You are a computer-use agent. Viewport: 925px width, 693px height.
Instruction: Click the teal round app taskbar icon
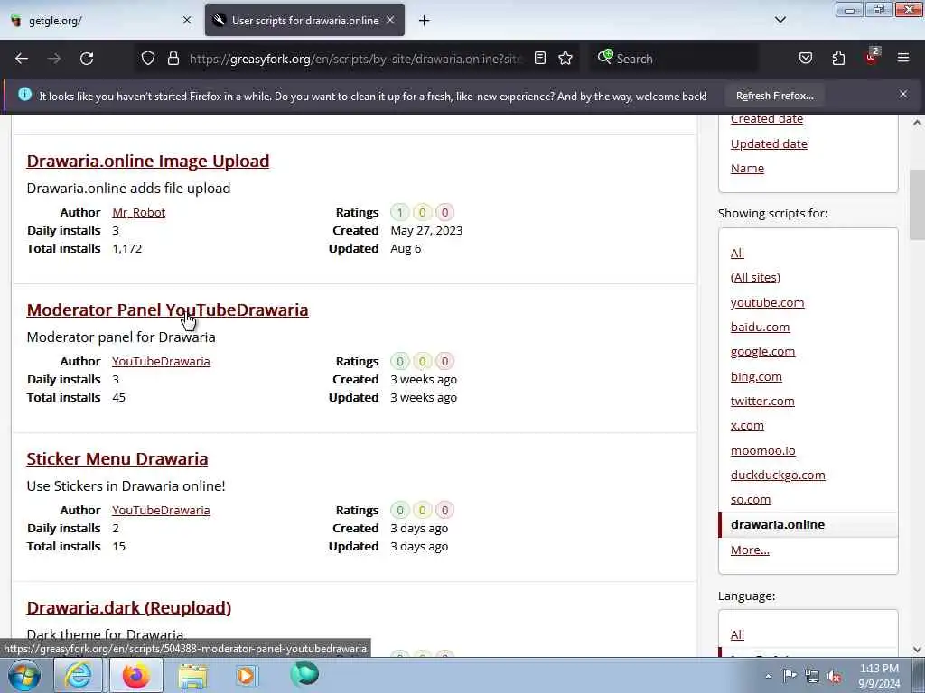point(304,675)
